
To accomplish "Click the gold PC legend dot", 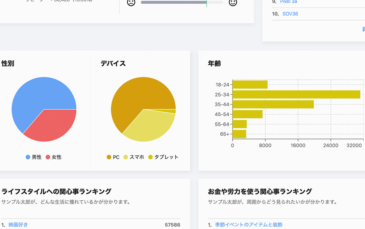I will (109, 157).
